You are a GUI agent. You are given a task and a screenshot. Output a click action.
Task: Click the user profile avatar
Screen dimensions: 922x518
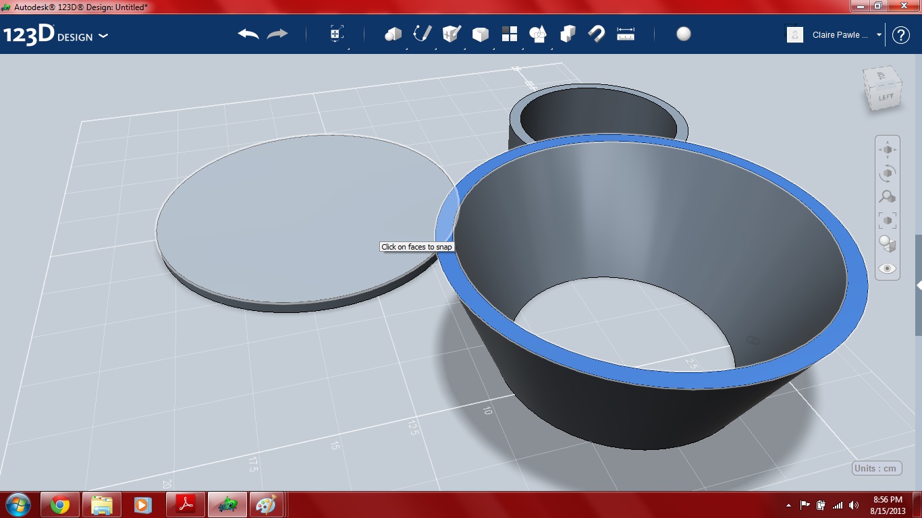796,34
